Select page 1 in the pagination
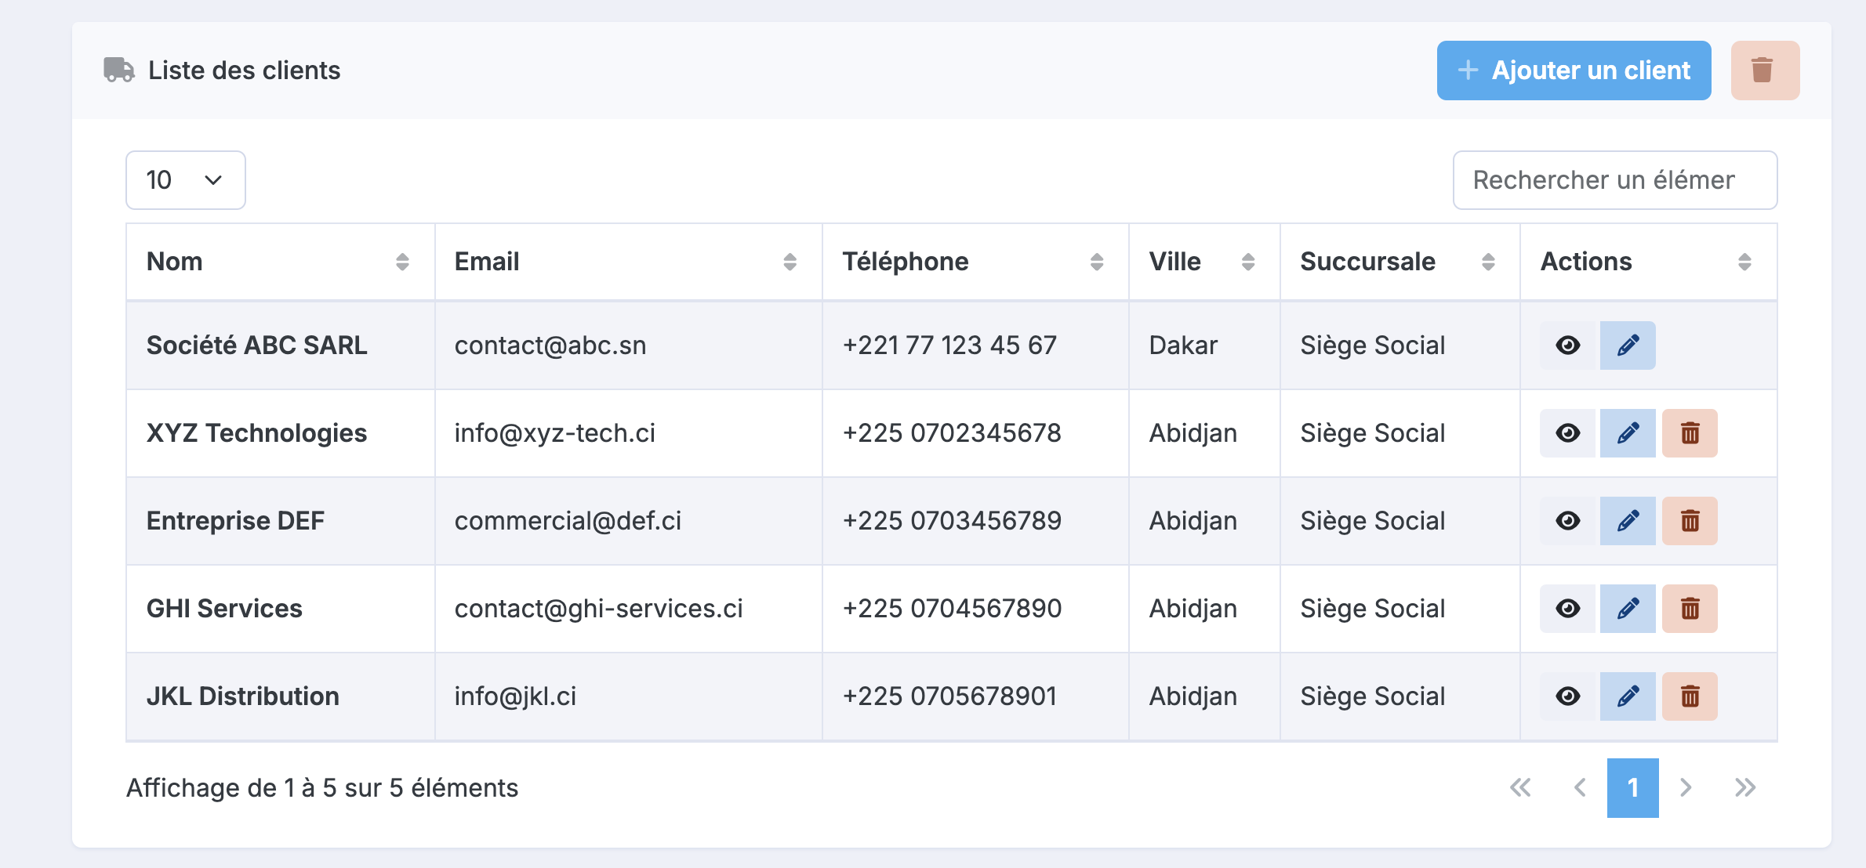Viewport: 1866px width, 868px height. [1632, 788]
